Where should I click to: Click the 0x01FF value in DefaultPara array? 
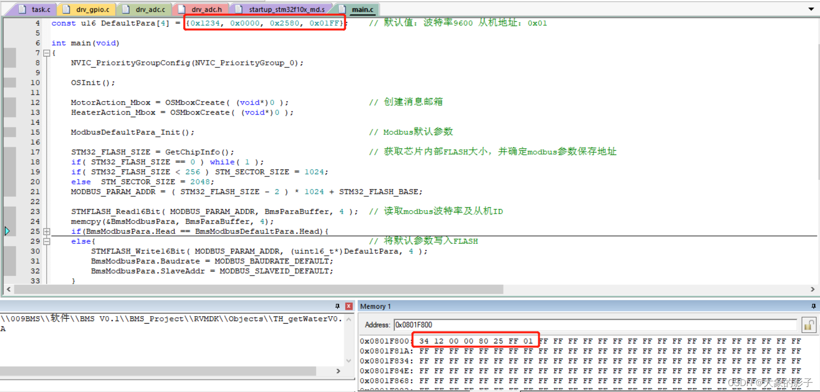(x=324, y=23)
